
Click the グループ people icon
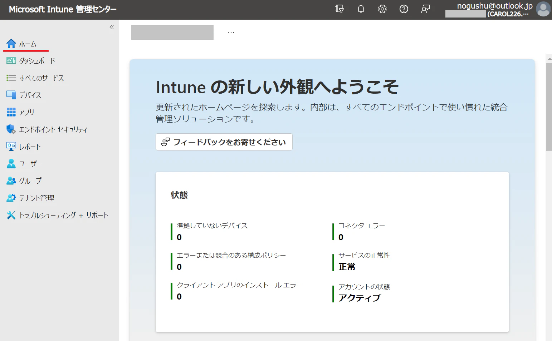(11, 181)
